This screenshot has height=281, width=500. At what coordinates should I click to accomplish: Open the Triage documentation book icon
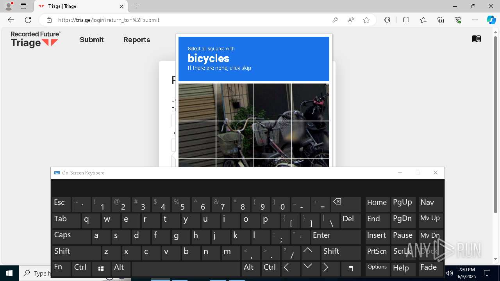coord(477,39)
